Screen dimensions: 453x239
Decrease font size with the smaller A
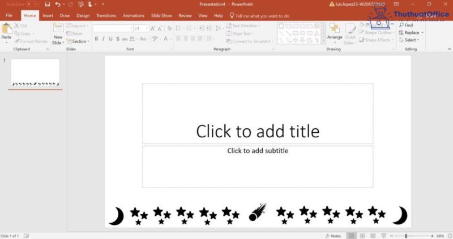coord(160,28)
